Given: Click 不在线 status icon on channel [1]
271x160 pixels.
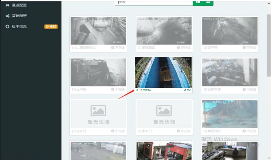Looking at the screenshot, I should (x=113, y=48).
